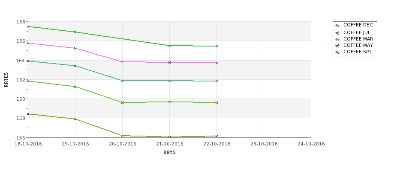
Task: Click the COFFEE MAY teal point at 19-10-2016
Action: click(x=75, y=66)
